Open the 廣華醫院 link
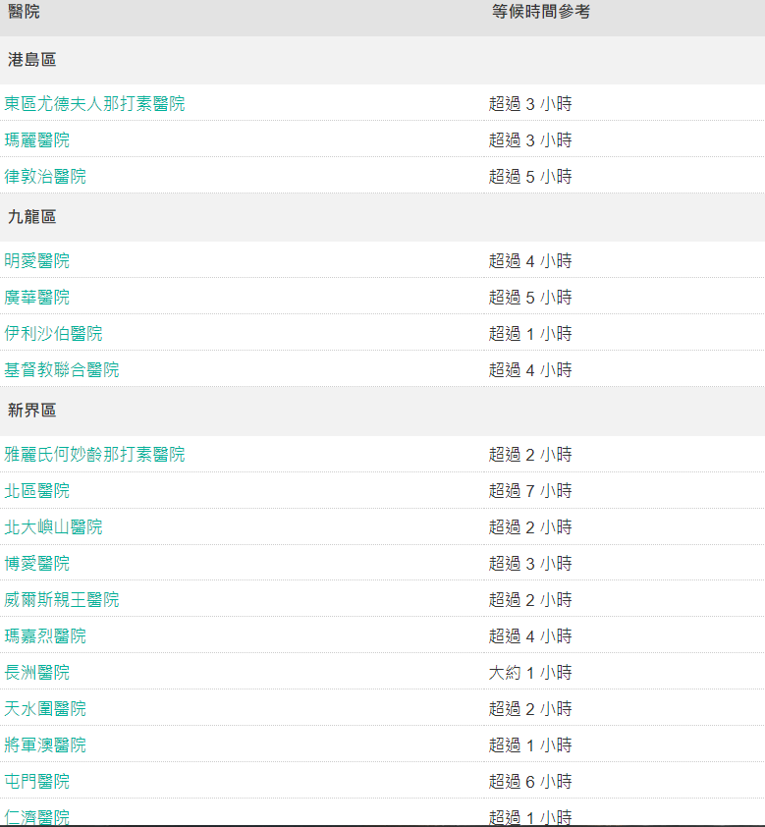This screenshot has width=765, height=827. 37,297
